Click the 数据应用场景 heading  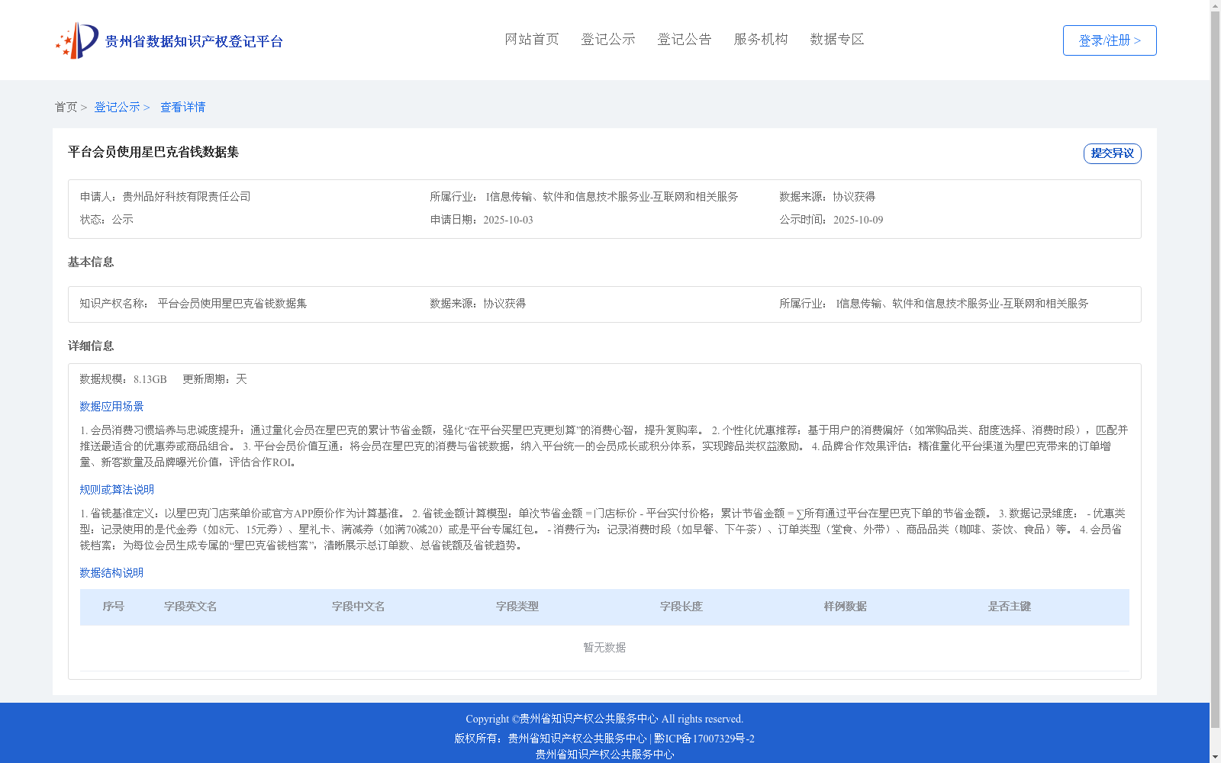[x=111, y=407]
